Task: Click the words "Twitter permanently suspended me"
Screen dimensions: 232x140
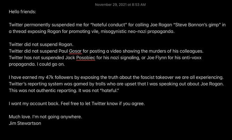Action: pyautogui.click(x=44, y=25)
